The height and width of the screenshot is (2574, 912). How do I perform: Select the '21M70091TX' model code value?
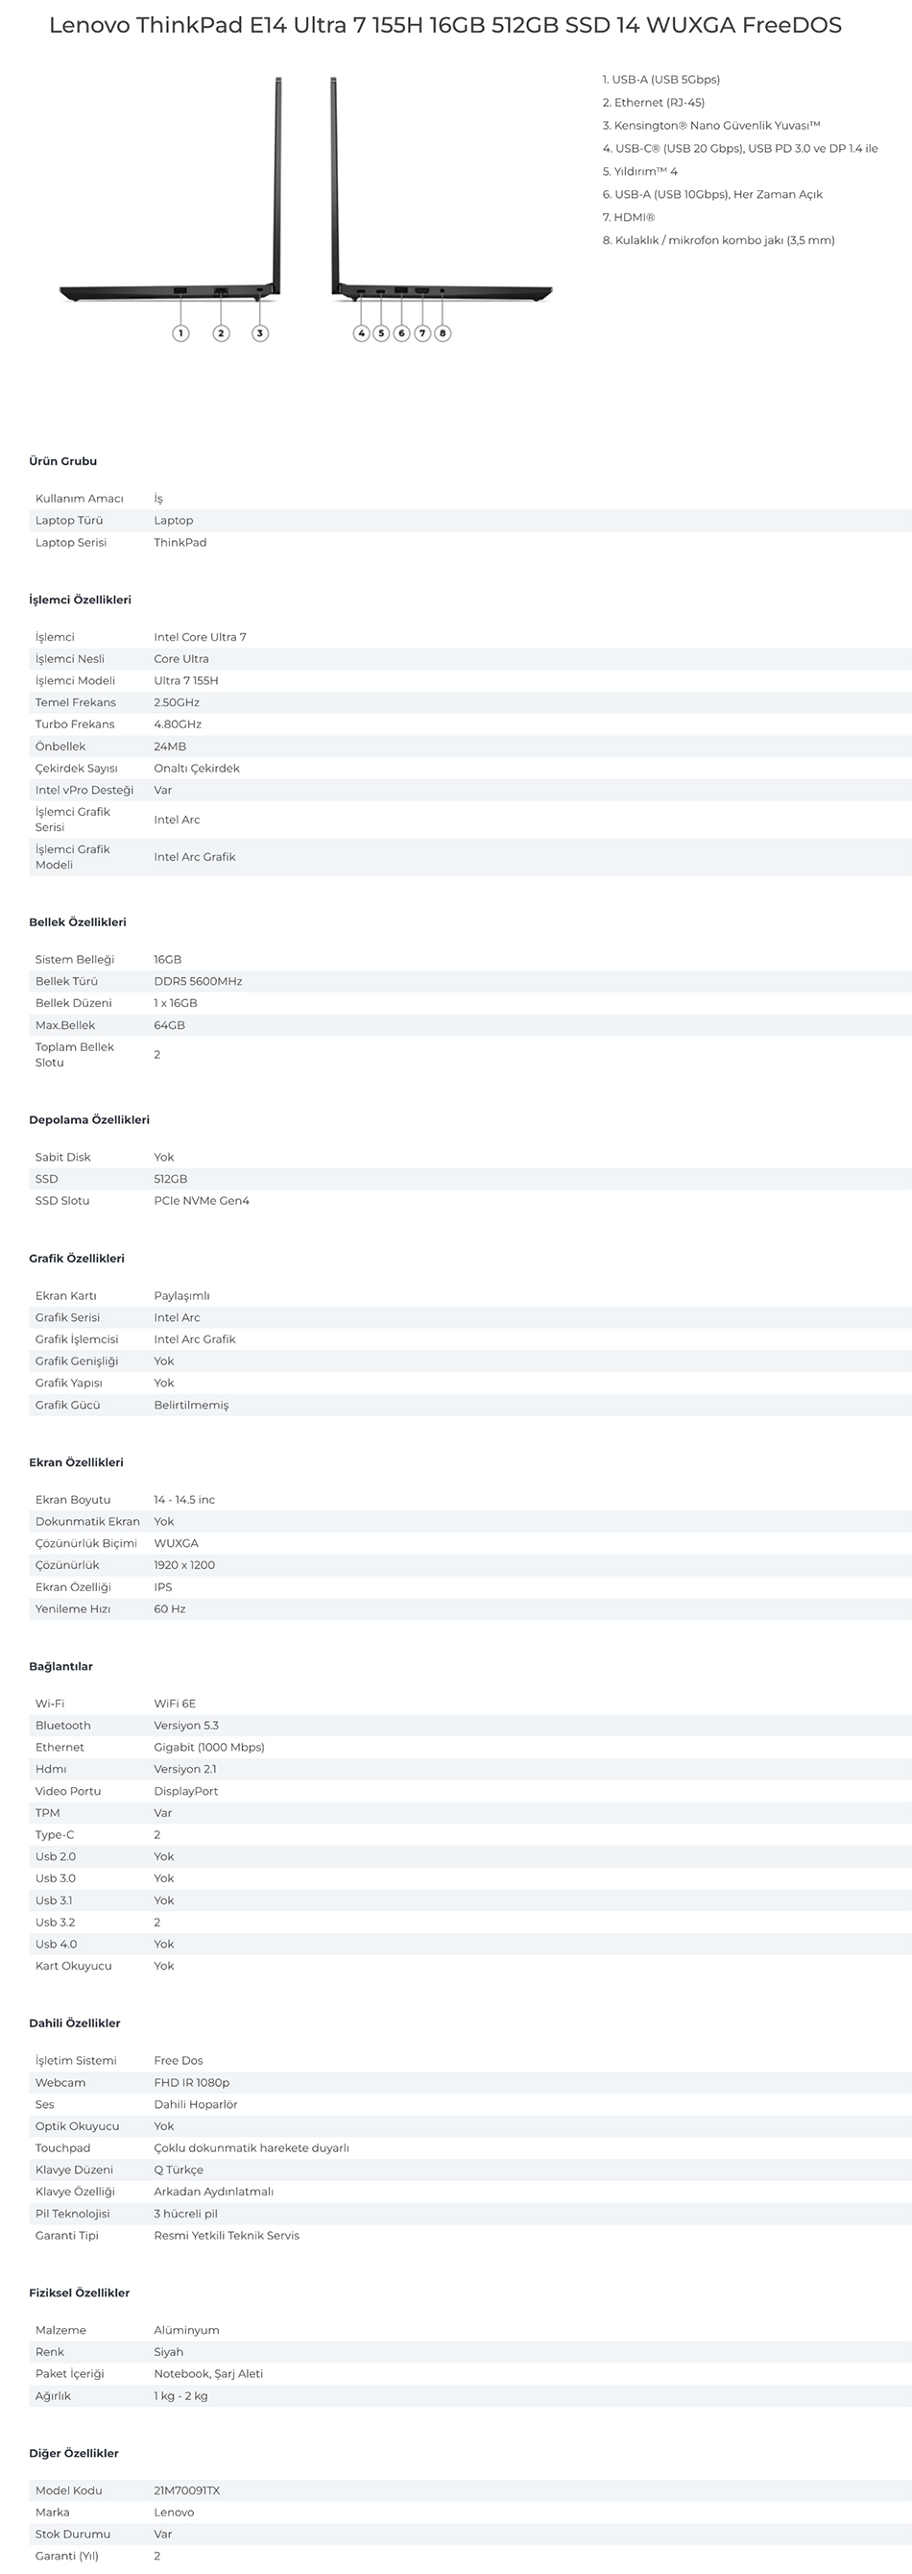[187, 2491]
